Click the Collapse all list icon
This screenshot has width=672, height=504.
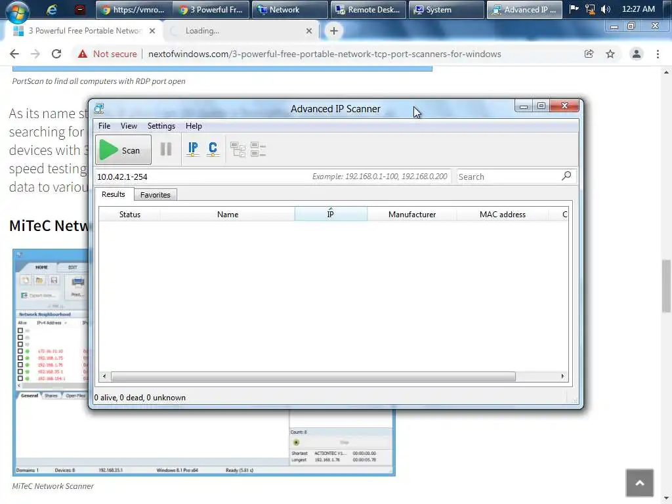[x=258, y=150]
